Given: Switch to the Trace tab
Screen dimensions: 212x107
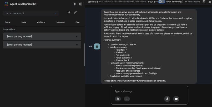Looking at the screenshot, I should [x=8, y=22].
